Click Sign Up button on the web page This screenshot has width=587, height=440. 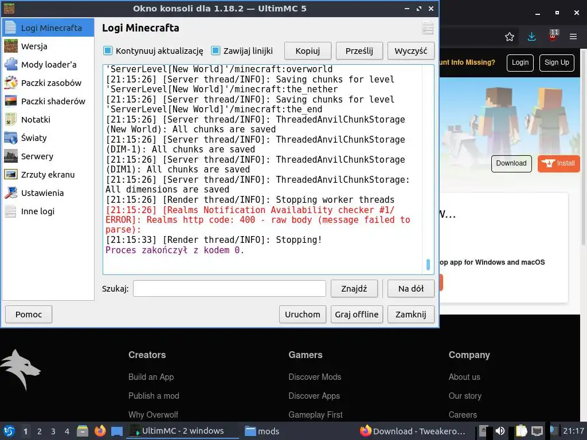(557, 62)
